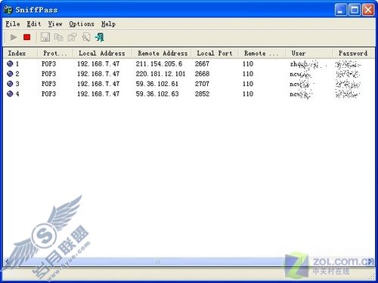The image size is (378, 283).
Task: Sort by Remote ... port column header
Action: (x=262, y=54)
